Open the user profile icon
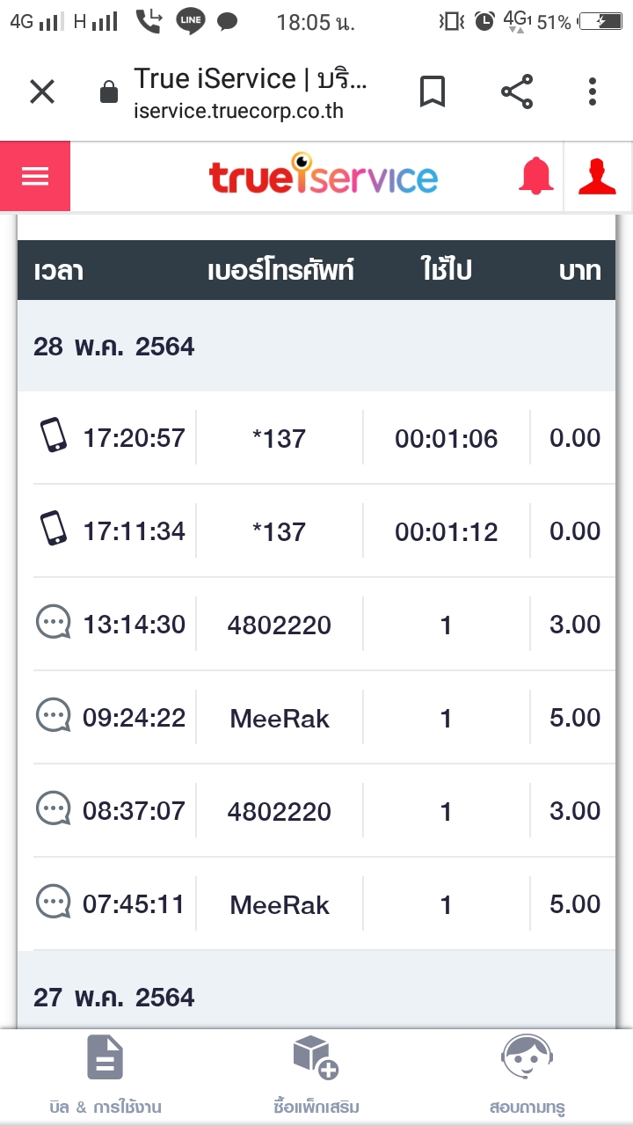 pos(598,177)
